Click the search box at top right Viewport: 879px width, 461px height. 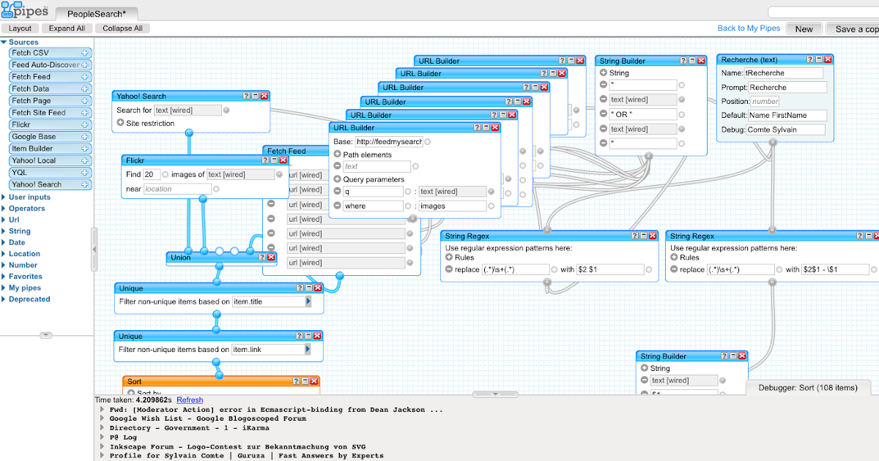823,12
